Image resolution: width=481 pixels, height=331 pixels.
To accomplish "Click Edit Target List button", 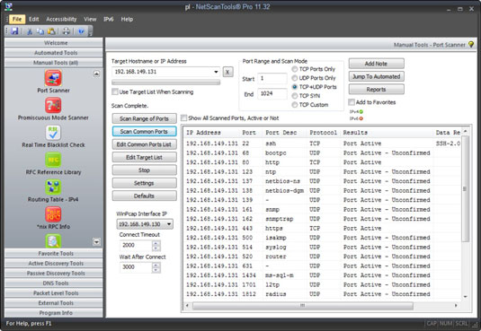I will (x=144, y=157).
